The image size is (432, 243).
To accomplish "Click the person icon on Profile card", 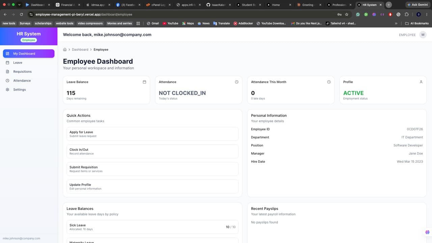I will [x=421, y=82].
